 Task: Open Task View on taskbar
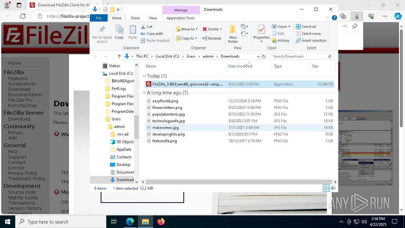(114, 222)
